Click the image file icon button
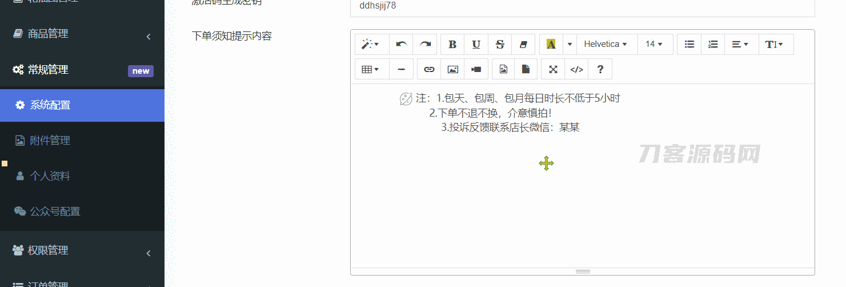Screen dimensions: 846x287 pos(503,69)
